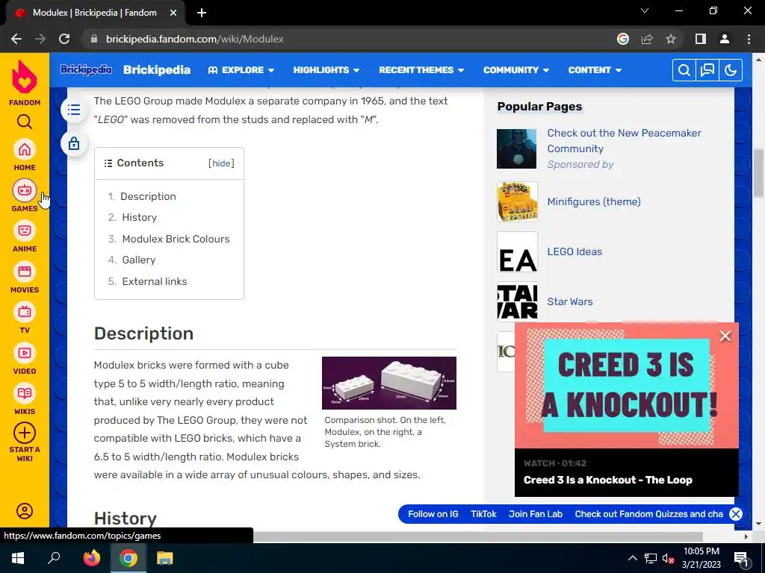Click Follow on IG link
765x573 pixels.
pyautogui.click(x=433, y=514)
